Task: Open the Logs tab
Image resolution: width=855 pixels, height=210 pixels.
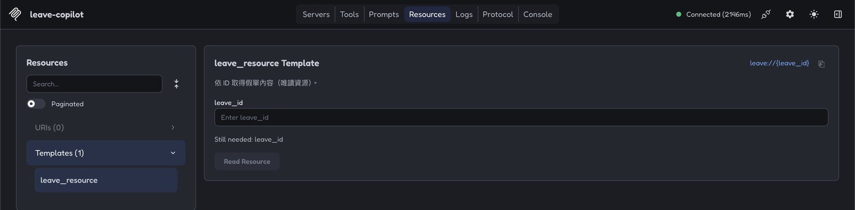Action: tap(464, 14)
